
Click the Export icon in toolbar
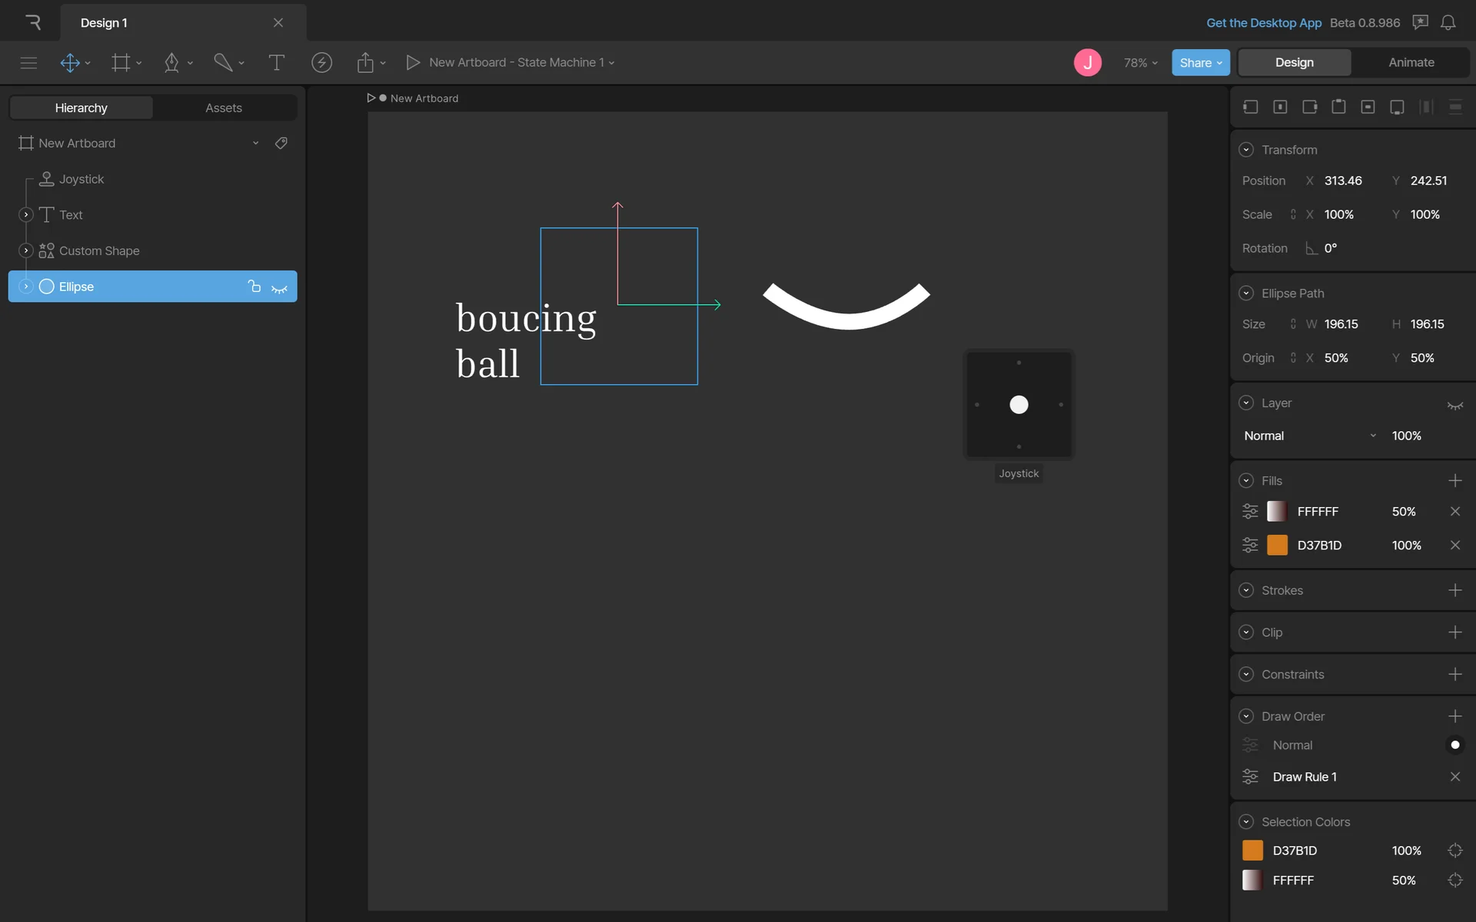pyautogui.click(x=365, y=62)
